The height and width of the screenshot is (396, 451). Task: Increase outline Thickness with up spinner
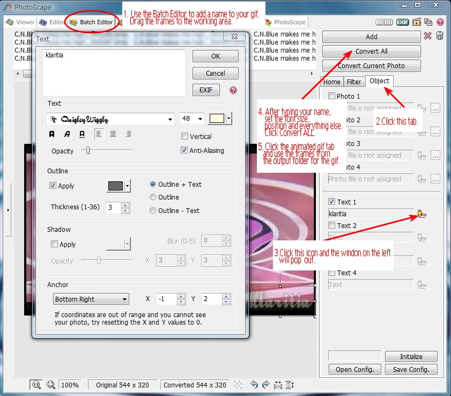point(125,205)
